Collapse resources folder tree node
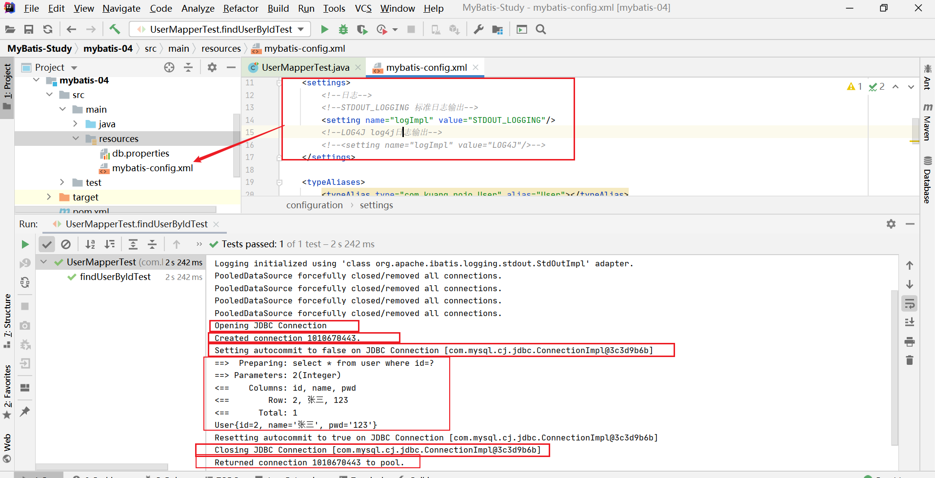935x478 pixels. (x=76, y=139)
